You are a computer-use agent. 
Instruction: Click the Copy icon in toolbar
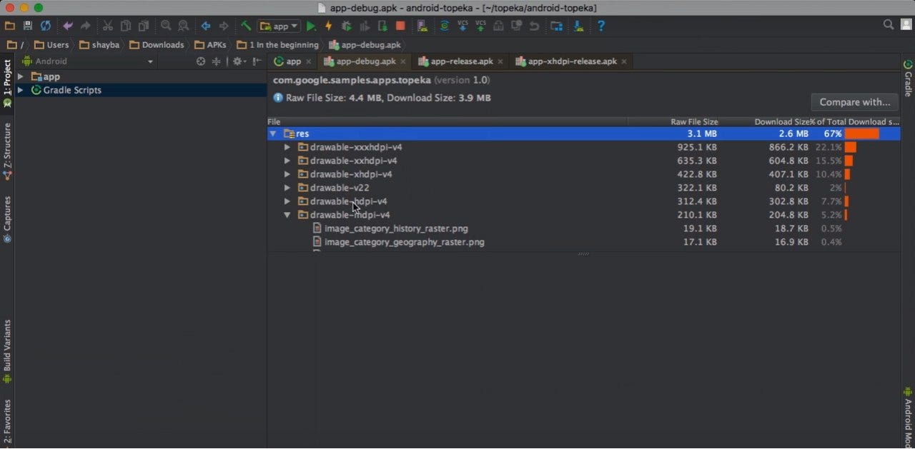pyautogui.click(x=126, y=26)
